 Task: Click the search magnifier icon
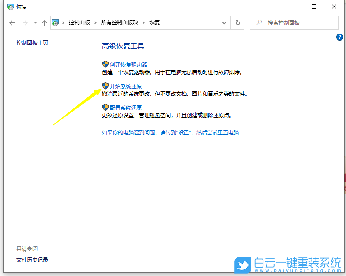[259, 22]
